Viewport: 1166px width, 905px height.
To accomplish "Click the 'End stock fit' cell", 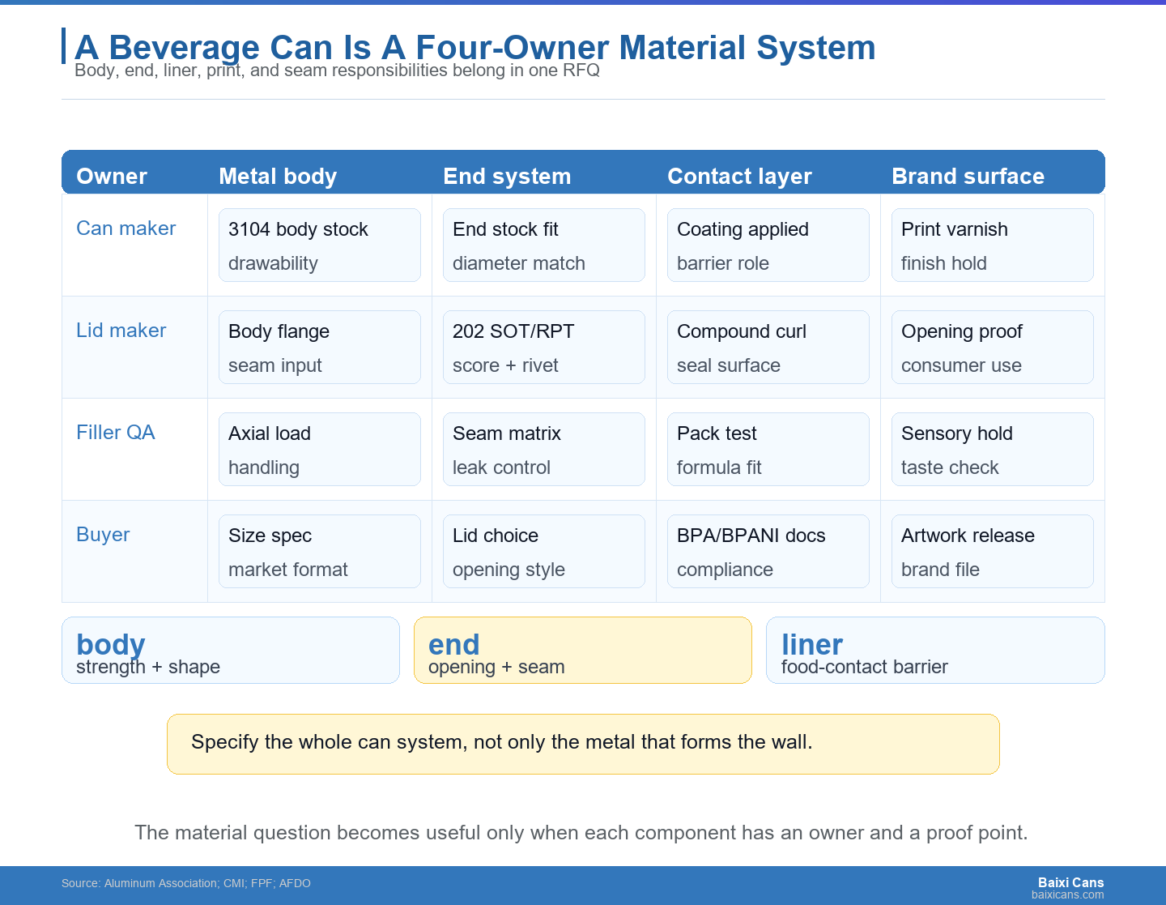I will [x=544, y=245].
